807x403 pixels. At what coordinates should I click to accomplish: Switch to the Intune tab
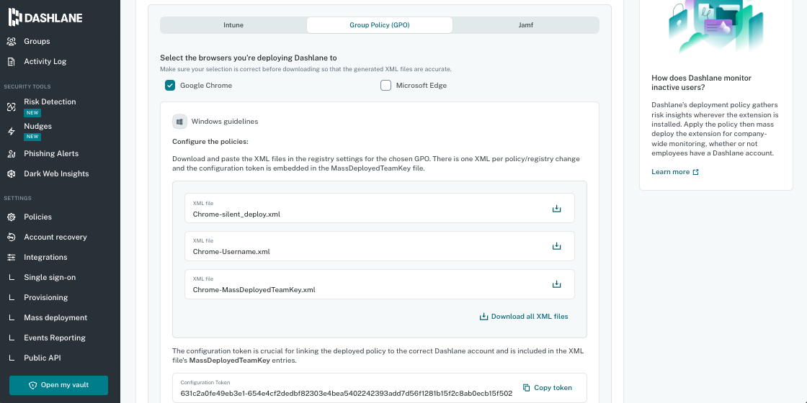click(x=233, y=25)
